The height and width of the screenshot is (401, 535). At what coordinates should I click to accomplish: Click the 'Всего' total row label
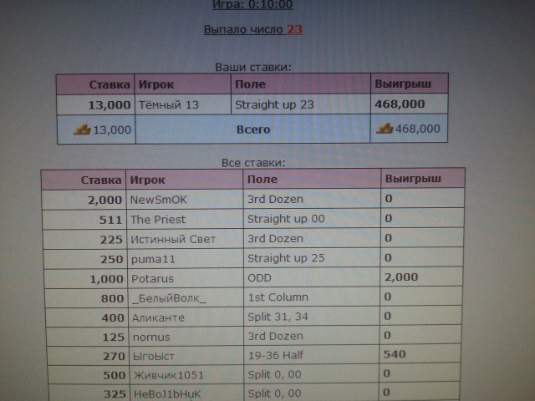253,129
